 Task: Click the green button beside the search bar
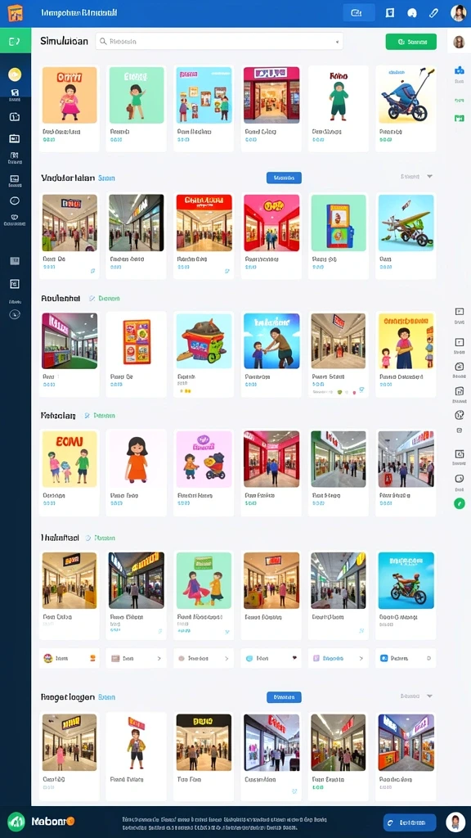coord(410,42)
